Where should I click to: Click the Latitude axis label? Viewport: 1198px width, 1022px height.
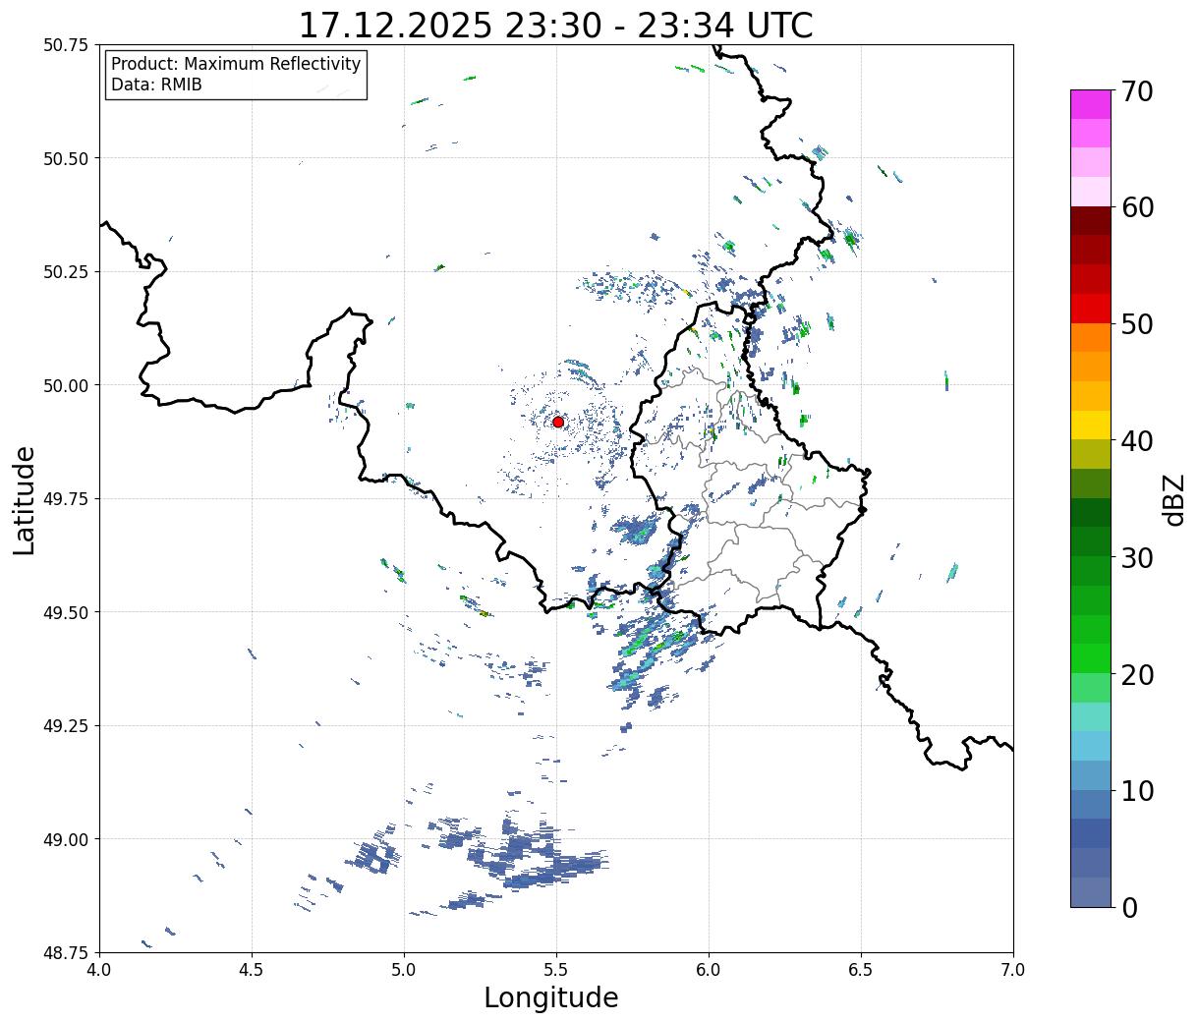25,499
